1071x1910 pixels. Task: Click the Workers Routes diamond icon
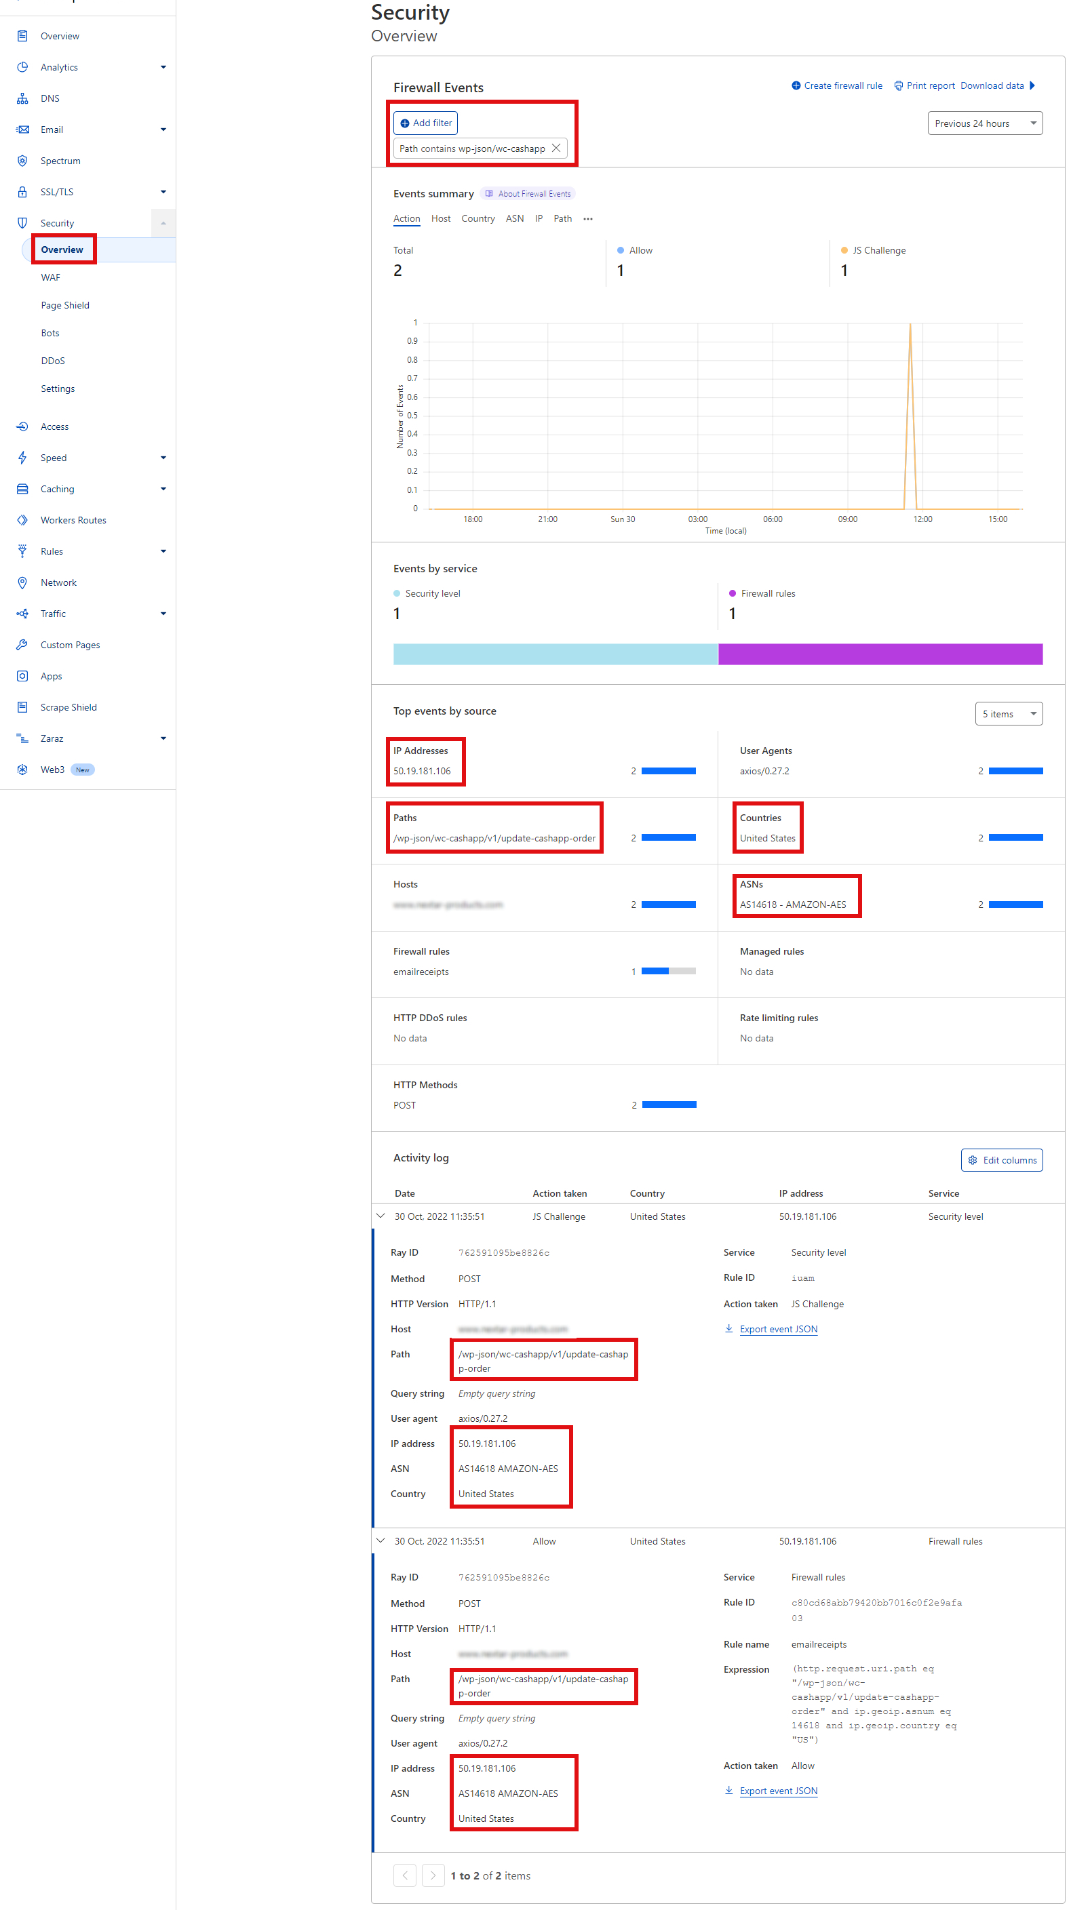coord(22,520)
